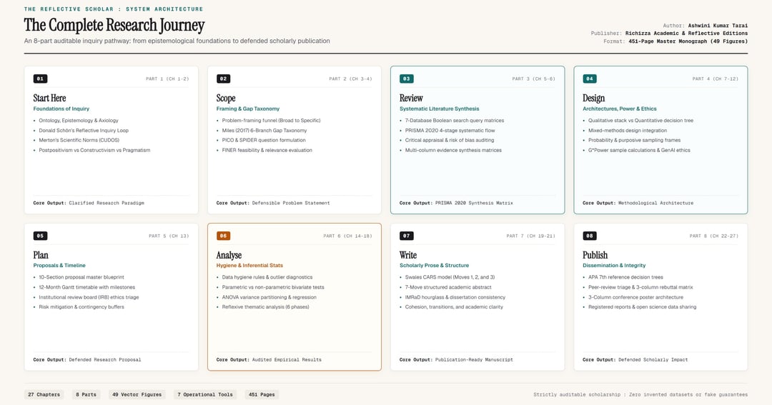Image resolution: width=772 pixels, height=405 pixels.
Task: Click 'ANOVA variance partitioning & regression' bullet
Action: coord(269,297)
